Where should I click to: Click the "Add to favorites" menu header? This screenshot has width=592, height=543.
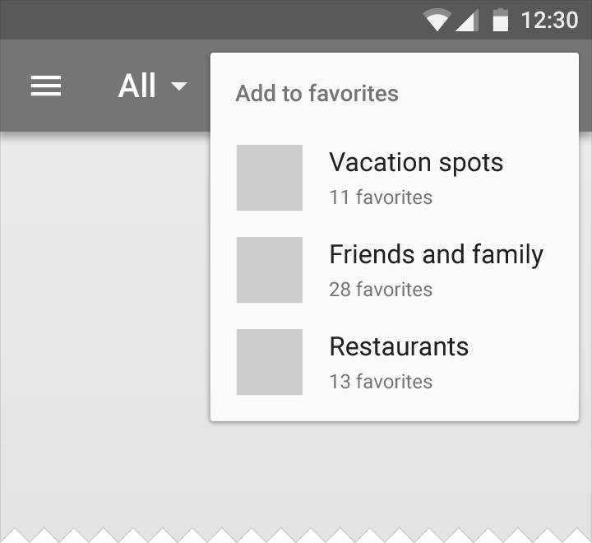pyautogui.click(x=317, y=94)
